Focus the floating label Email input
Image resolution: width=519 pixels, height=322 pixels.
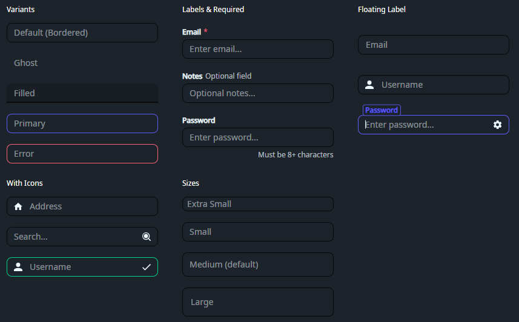[x=433, y=45]
